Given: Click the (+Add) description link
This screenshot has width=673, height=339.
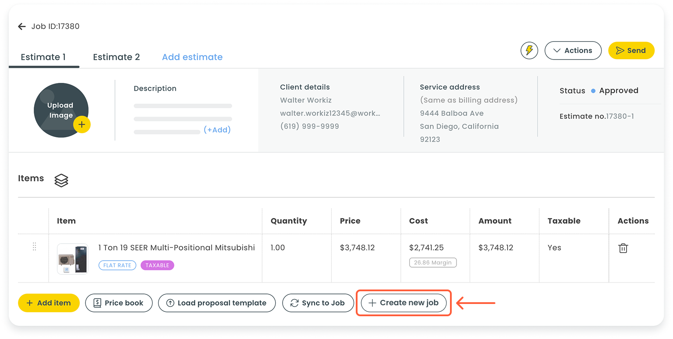Looking at the screenshot, I should point(217,130).
